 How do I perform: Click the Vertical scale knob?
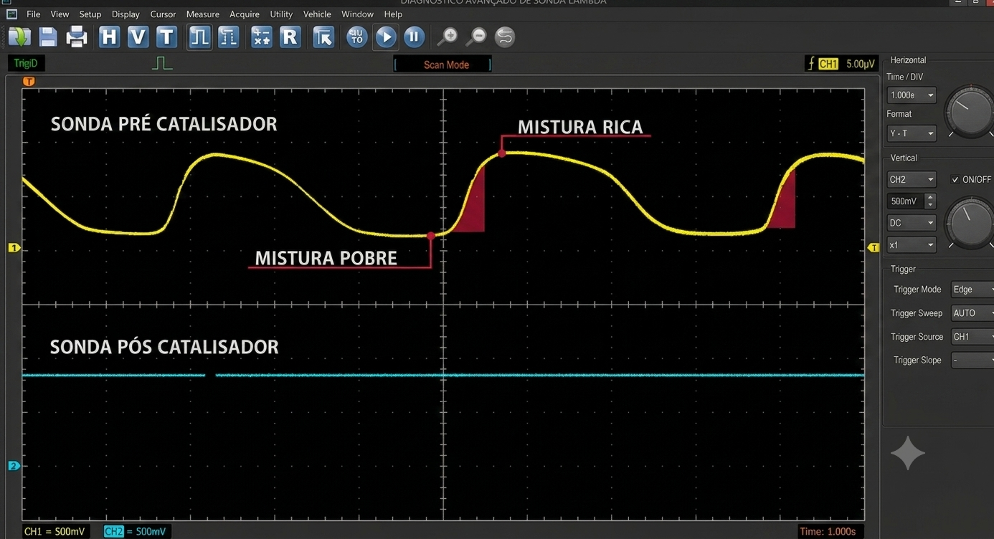[x=970, y=224]
